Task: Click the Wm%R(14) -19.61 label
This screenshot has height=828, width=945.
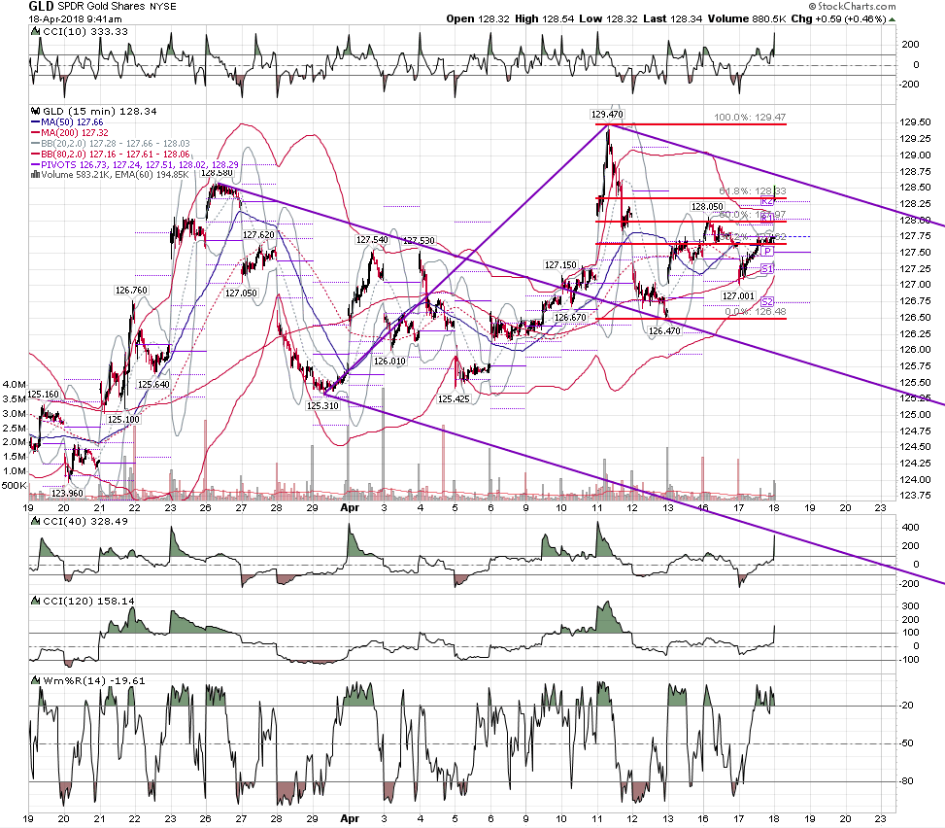Action: point(94,681)
